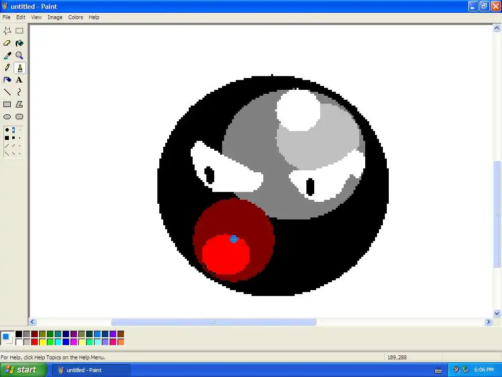
Task: Select the Rounded Rectangle tool
Action: coord(20,117)
